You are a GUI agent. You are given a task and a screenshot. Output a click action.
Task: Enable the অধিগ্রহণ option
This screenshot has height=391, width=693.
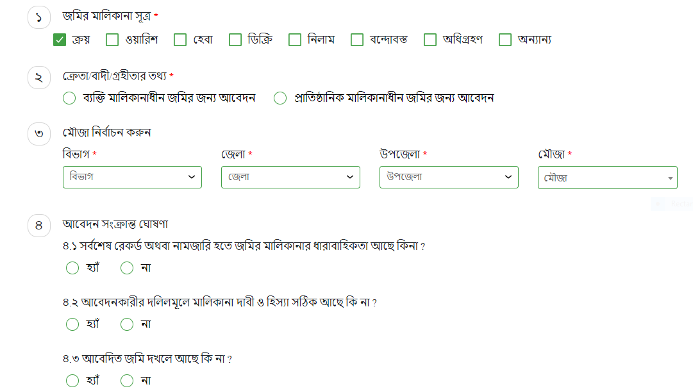430,39
